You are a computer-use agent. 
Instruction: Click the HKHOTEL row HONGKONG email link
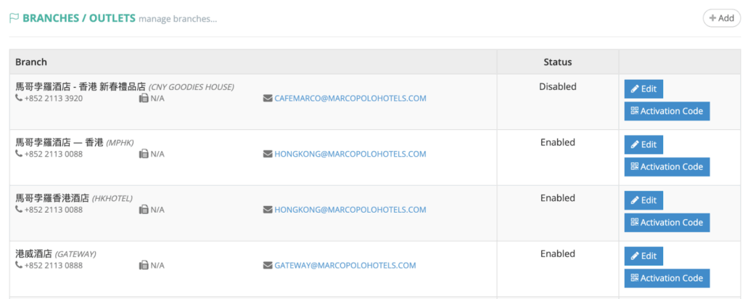pyautogui.click(x=350, y=210)
